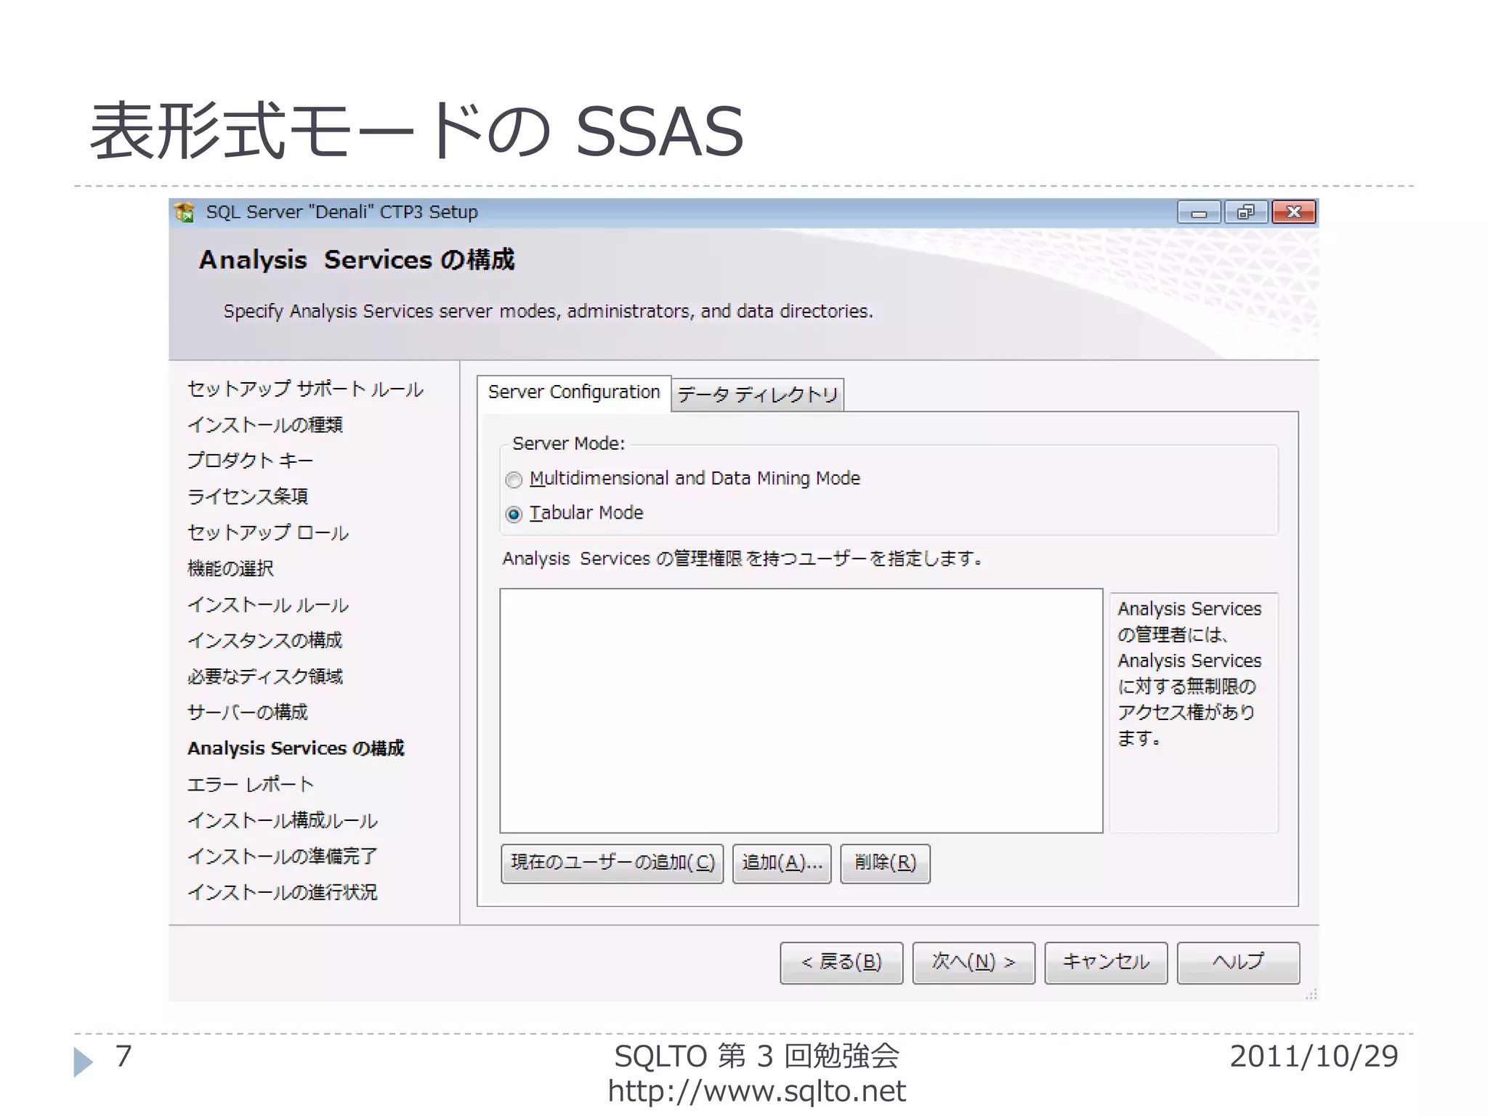1488x1116 pixels.
Task: Select サーバーの構成 step
Action: [248, 713]
